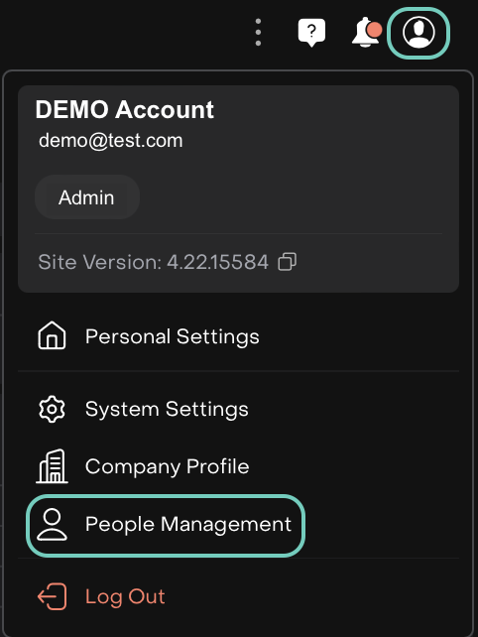The image size is (478, 637).
Task: Click the person icon beside People Management
Action: [52, 524]
